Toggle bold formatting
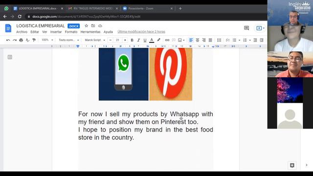This screenshot has width=313, height=176. click(132, 40)
